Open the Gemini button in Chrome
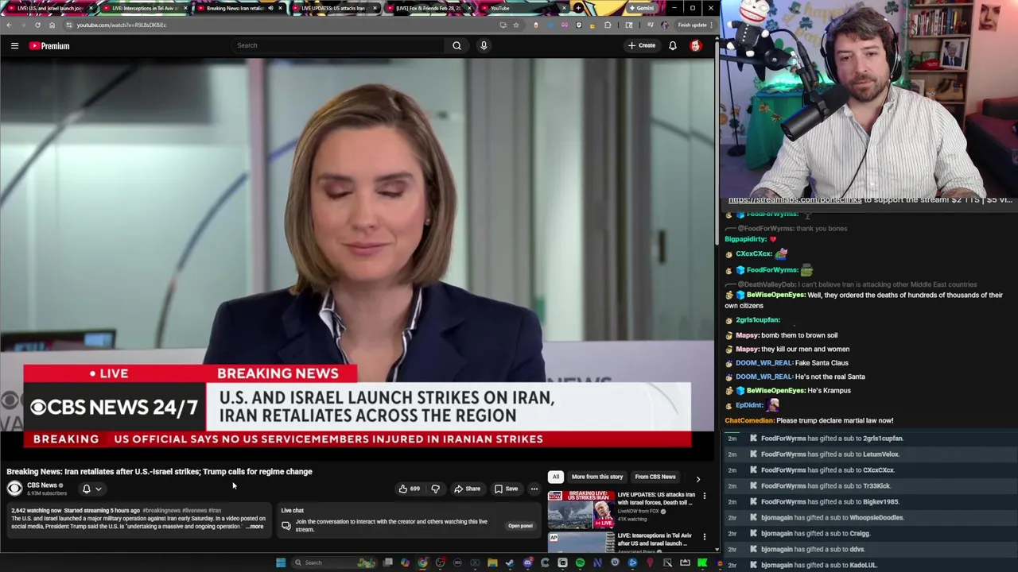This screenshot has height=572, width=1018. click(x=641, y=8)
